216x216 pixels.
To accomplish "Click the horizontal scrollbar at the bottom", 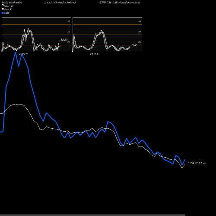I will [92, 215].
